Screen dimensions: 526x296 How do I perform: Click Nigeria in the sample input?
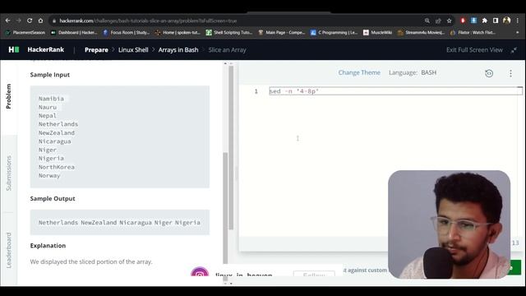coord(51,159)
